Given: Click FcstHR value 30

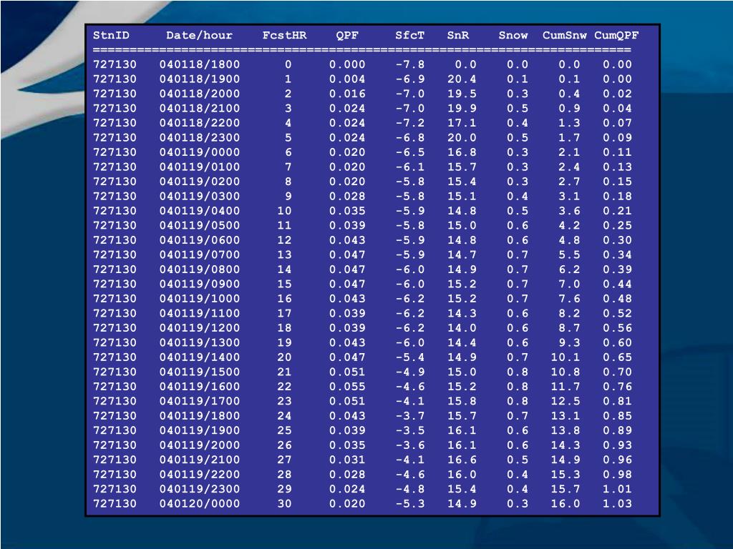Looking at the screenshot, I should coord(284,503).
